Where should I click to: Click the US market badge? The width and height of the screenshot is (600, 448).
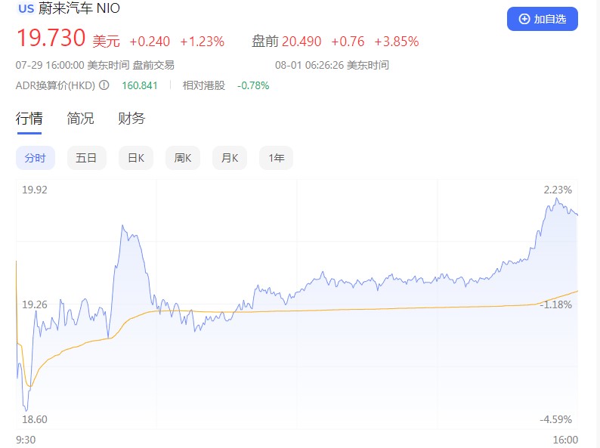[26, 9]
